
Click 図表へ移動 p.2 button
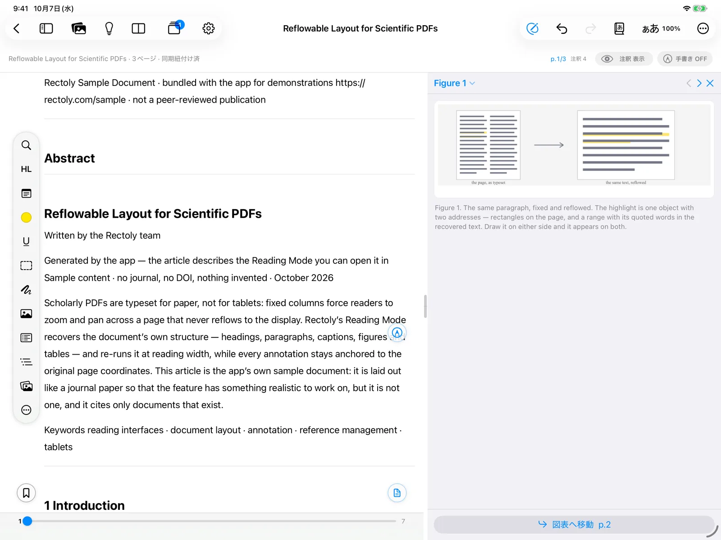click(x=574, y=525)
